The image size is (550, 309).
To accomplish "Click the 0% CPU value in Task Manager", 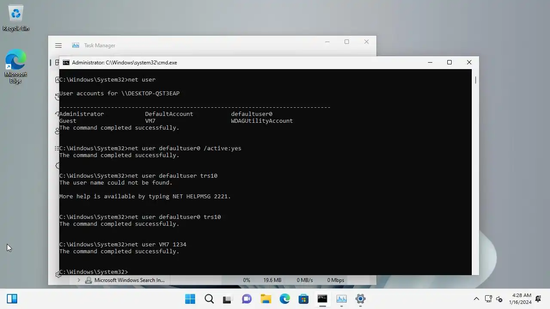I will pyautogui.click(x=247, y=280).
